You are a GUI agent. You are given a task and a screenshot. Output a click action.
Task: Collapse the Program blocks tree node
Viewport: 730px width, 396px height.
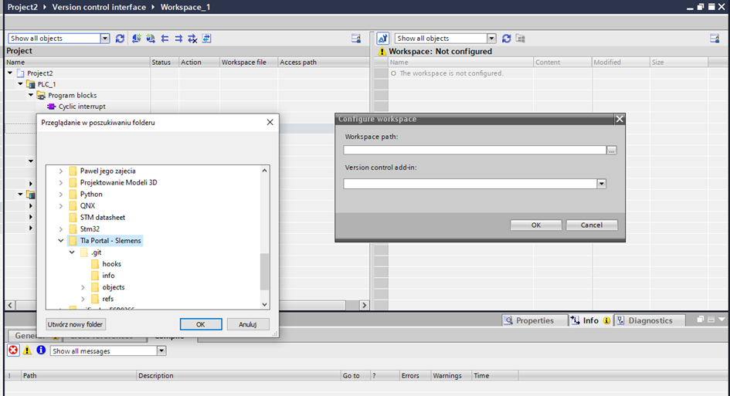click(x=32, y=96)
